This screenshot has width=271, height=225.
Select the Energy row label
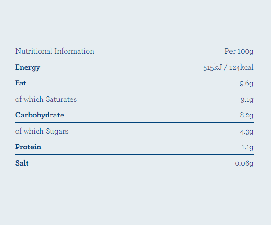click(28, 67)
